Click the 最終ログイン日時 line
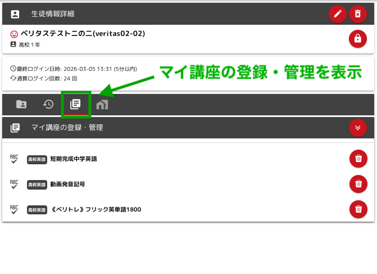 click(74, 69)
